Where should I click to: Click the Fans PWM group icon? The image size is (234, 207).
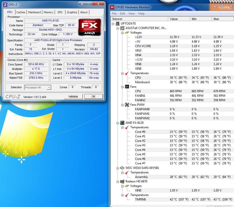pos(127,105)
